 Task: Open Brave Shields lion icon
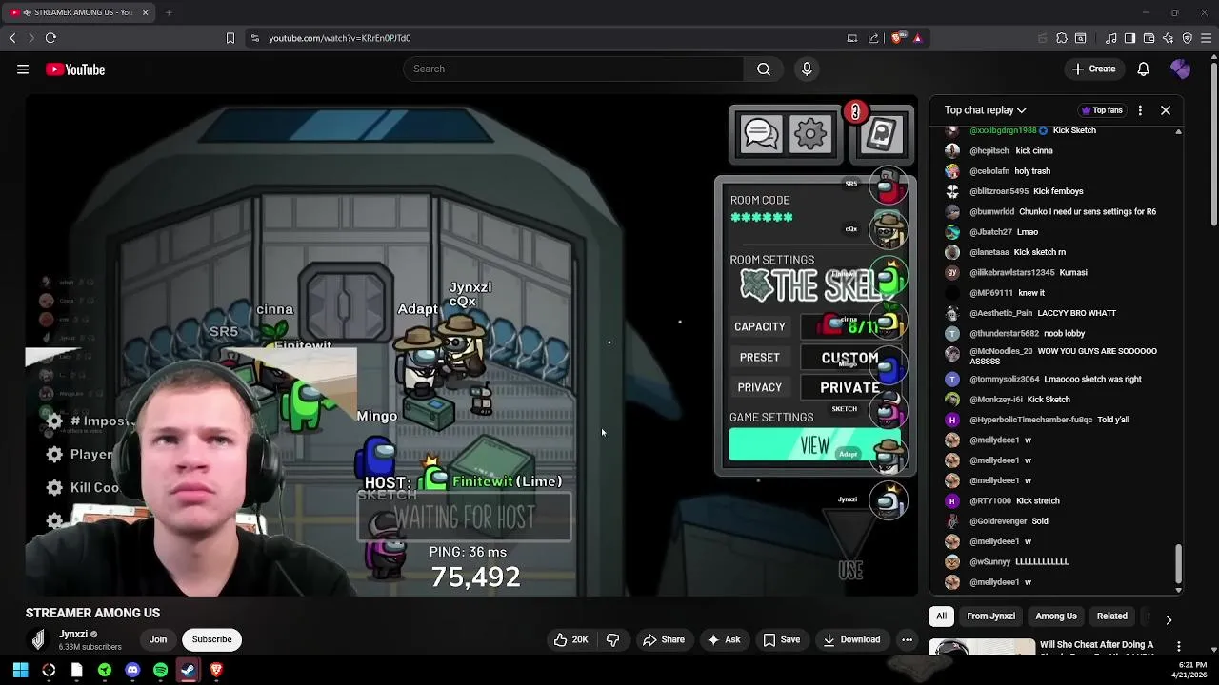[x=897, y=38]
